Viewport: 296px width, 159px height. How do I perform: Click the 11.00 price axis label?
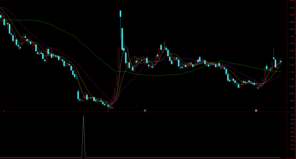[x=292, y=79]
